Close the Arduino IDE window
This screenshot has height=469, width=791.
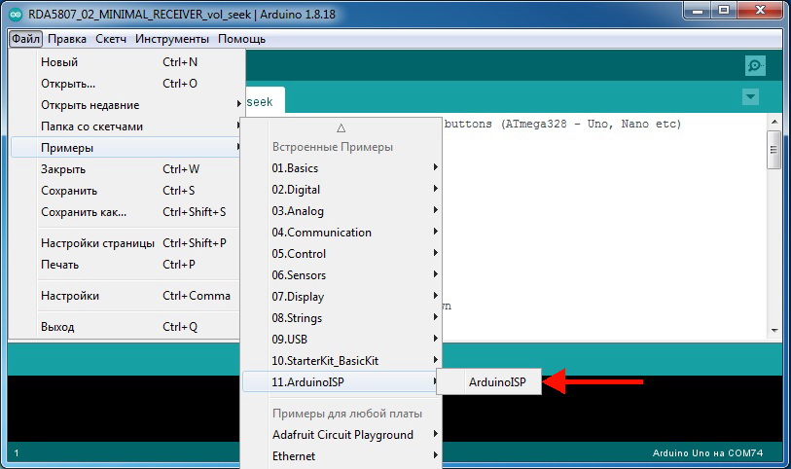760,12
